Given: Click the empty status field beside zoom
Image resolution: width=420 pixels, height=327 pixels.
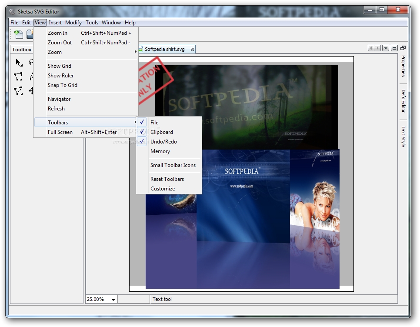Looking at the screenshot, I should click(x=133, y=299).
